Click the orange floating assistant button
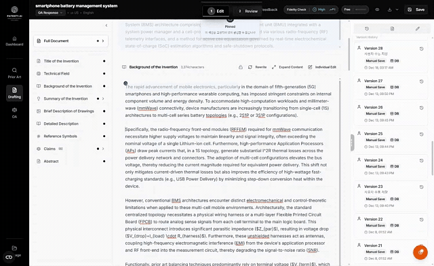 (x=420, y=252)
